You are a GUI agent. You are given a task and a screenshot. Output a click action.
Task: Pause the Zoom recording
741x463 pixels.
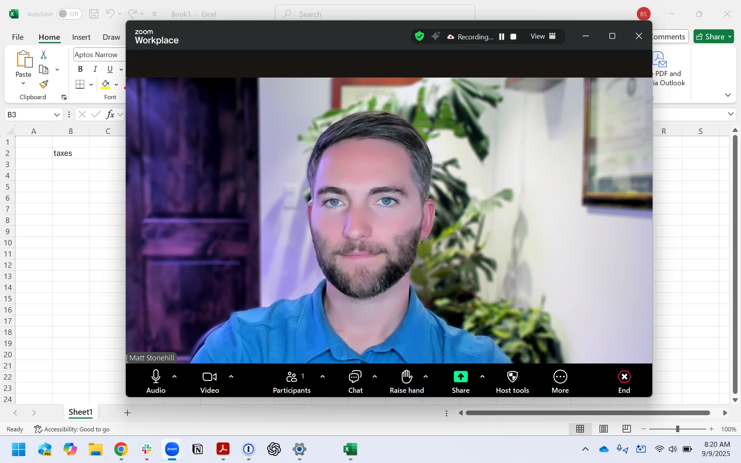(x=501, y=37)
